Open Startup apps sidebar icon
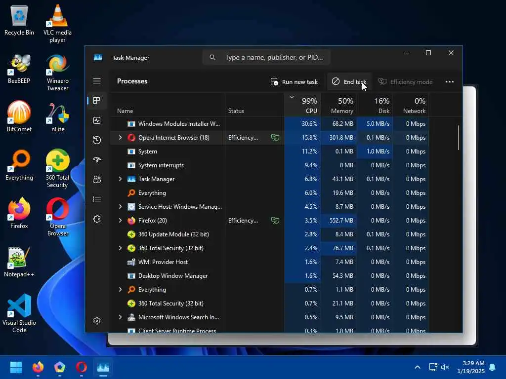 [97, 160]
